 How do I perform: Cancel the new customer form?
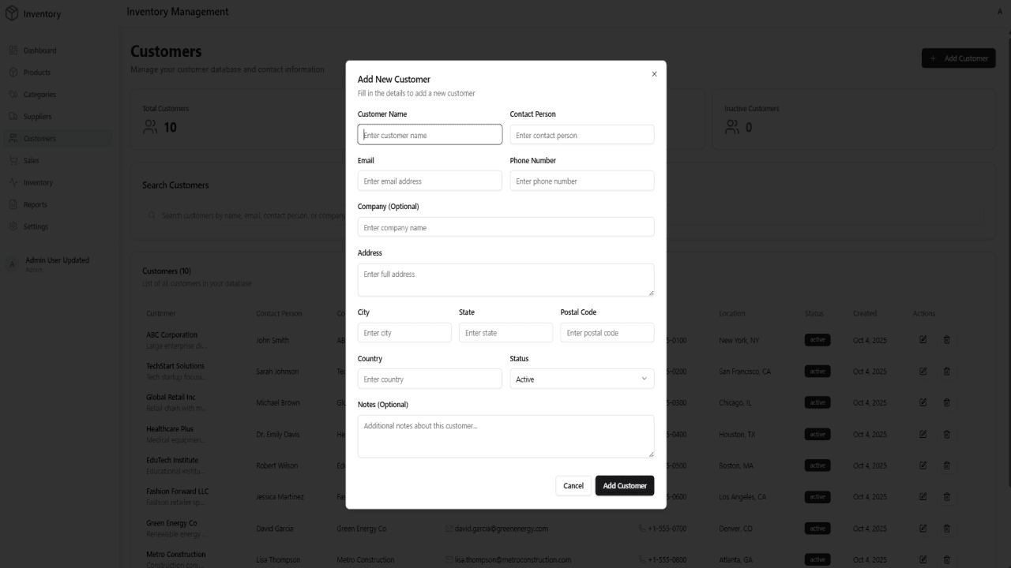pyautogui.click(x=573, y=486)
